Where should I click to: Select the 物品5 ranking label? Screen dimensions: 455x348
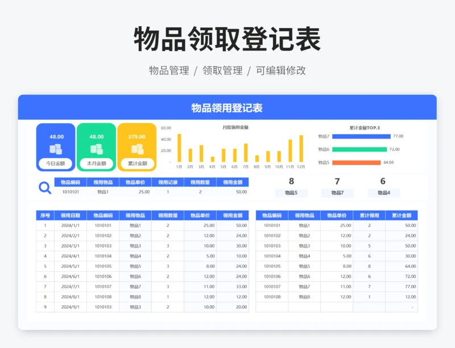pos(291,192)
